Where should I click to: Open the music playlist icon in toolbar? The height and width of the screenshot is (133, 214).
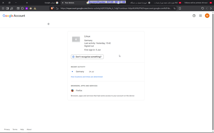point(12,8)
